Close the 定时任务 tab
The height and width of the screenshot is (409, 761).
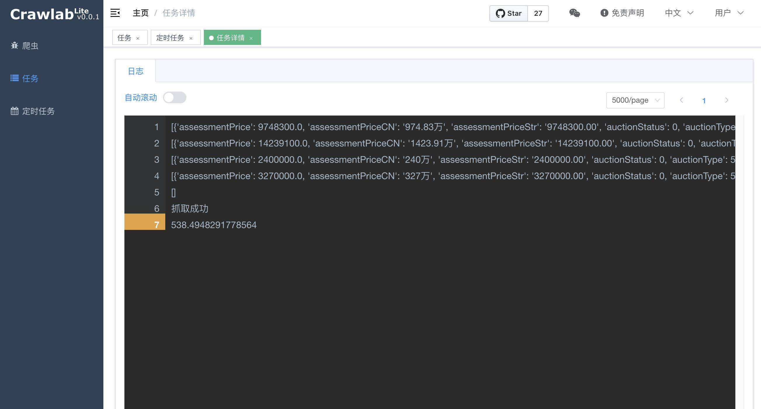(191, 39)
